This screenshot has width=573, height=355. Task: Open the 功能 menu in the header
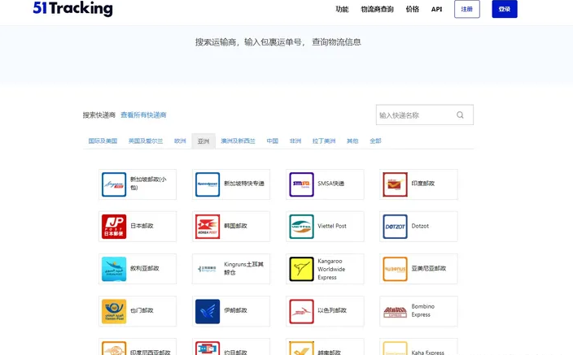coord(342,10)
